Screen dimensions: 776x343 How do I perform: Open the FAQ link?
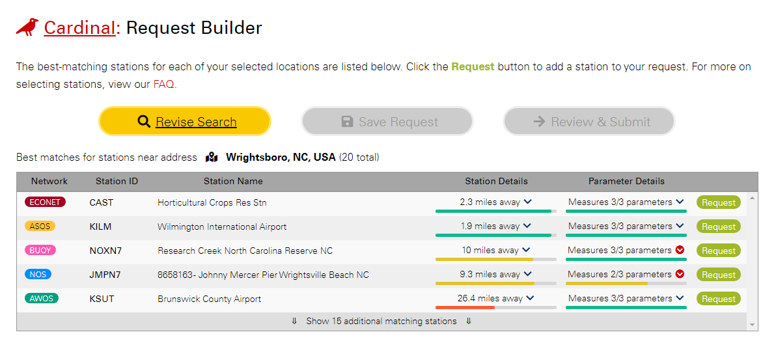tap(164, 84)
